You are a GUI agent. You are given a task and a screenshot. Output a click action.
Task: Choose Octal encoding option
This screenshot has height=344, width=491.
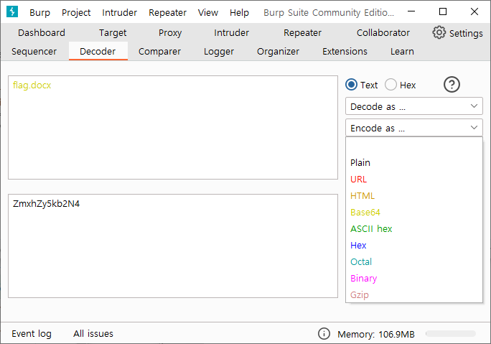coord(414,262)
